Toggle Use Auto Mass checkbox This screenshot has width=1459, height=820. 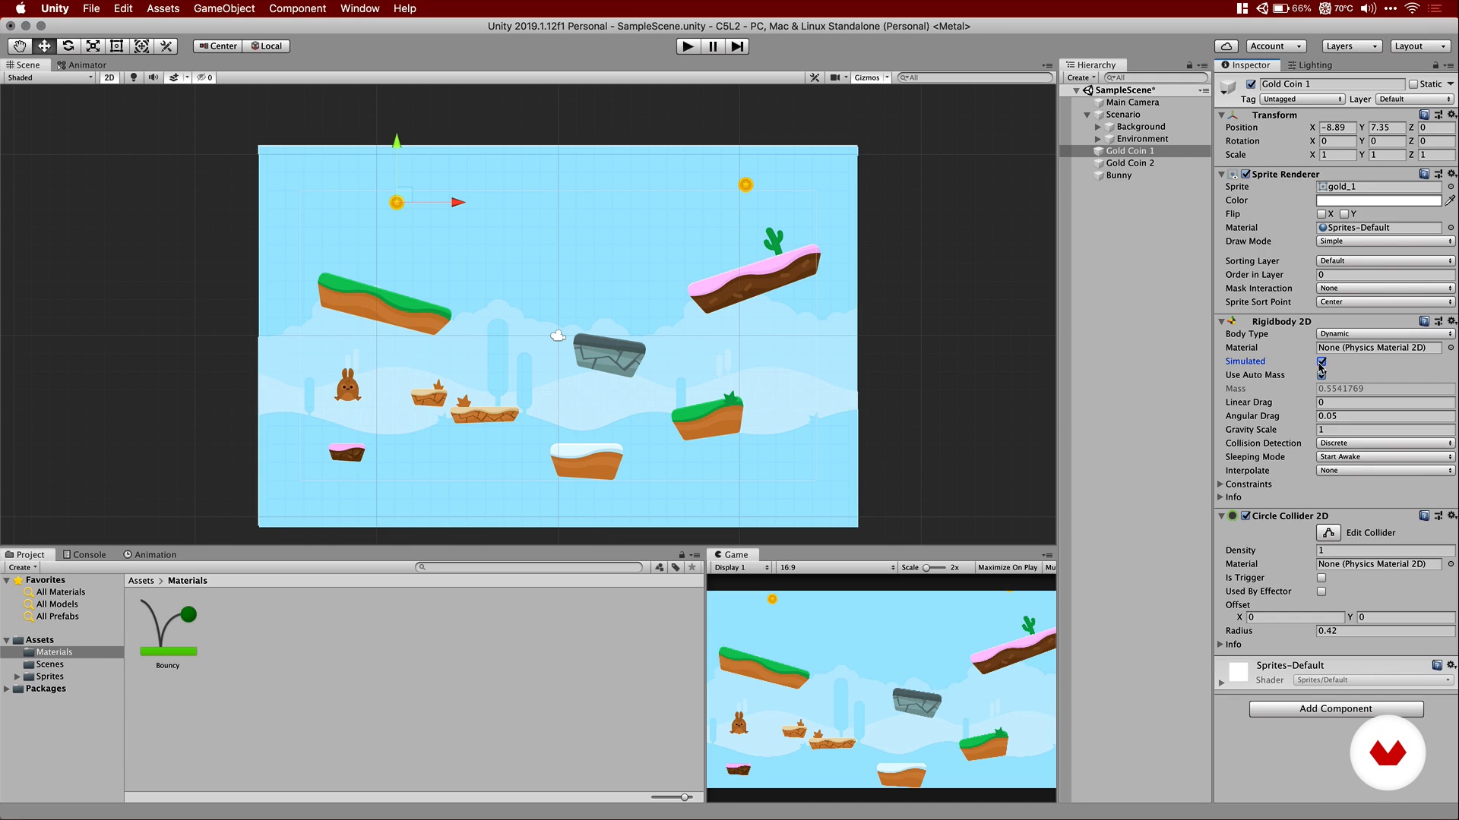tap(1321, 374)
